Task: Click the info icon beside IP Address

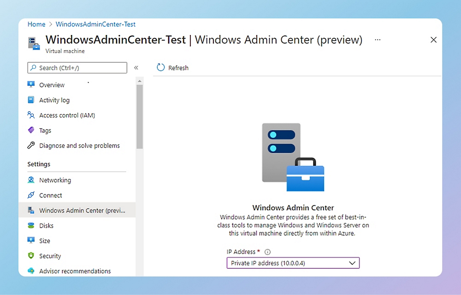Action: pos(268,251)
